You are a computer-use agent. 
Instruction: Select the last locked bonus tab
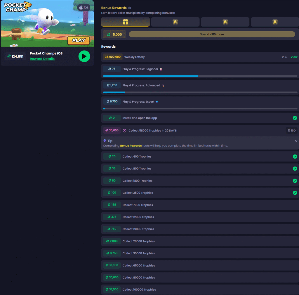pyautogui.click(x=275, y=22)
